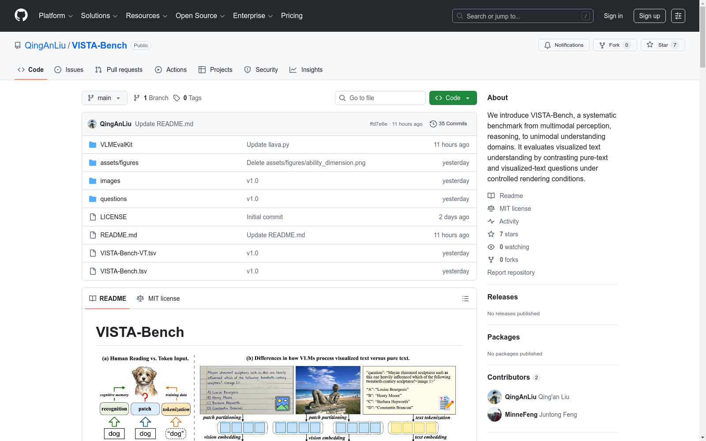Click the questions folder icon
Image resolution: width=706 pixels, height=441 pixels.
pyautogui.click(x=93, y=199)
